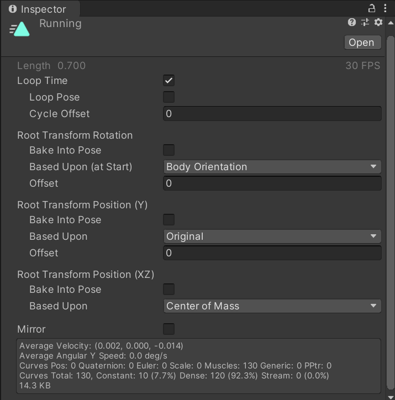Open the Inspector three-dot options menu

385,8
